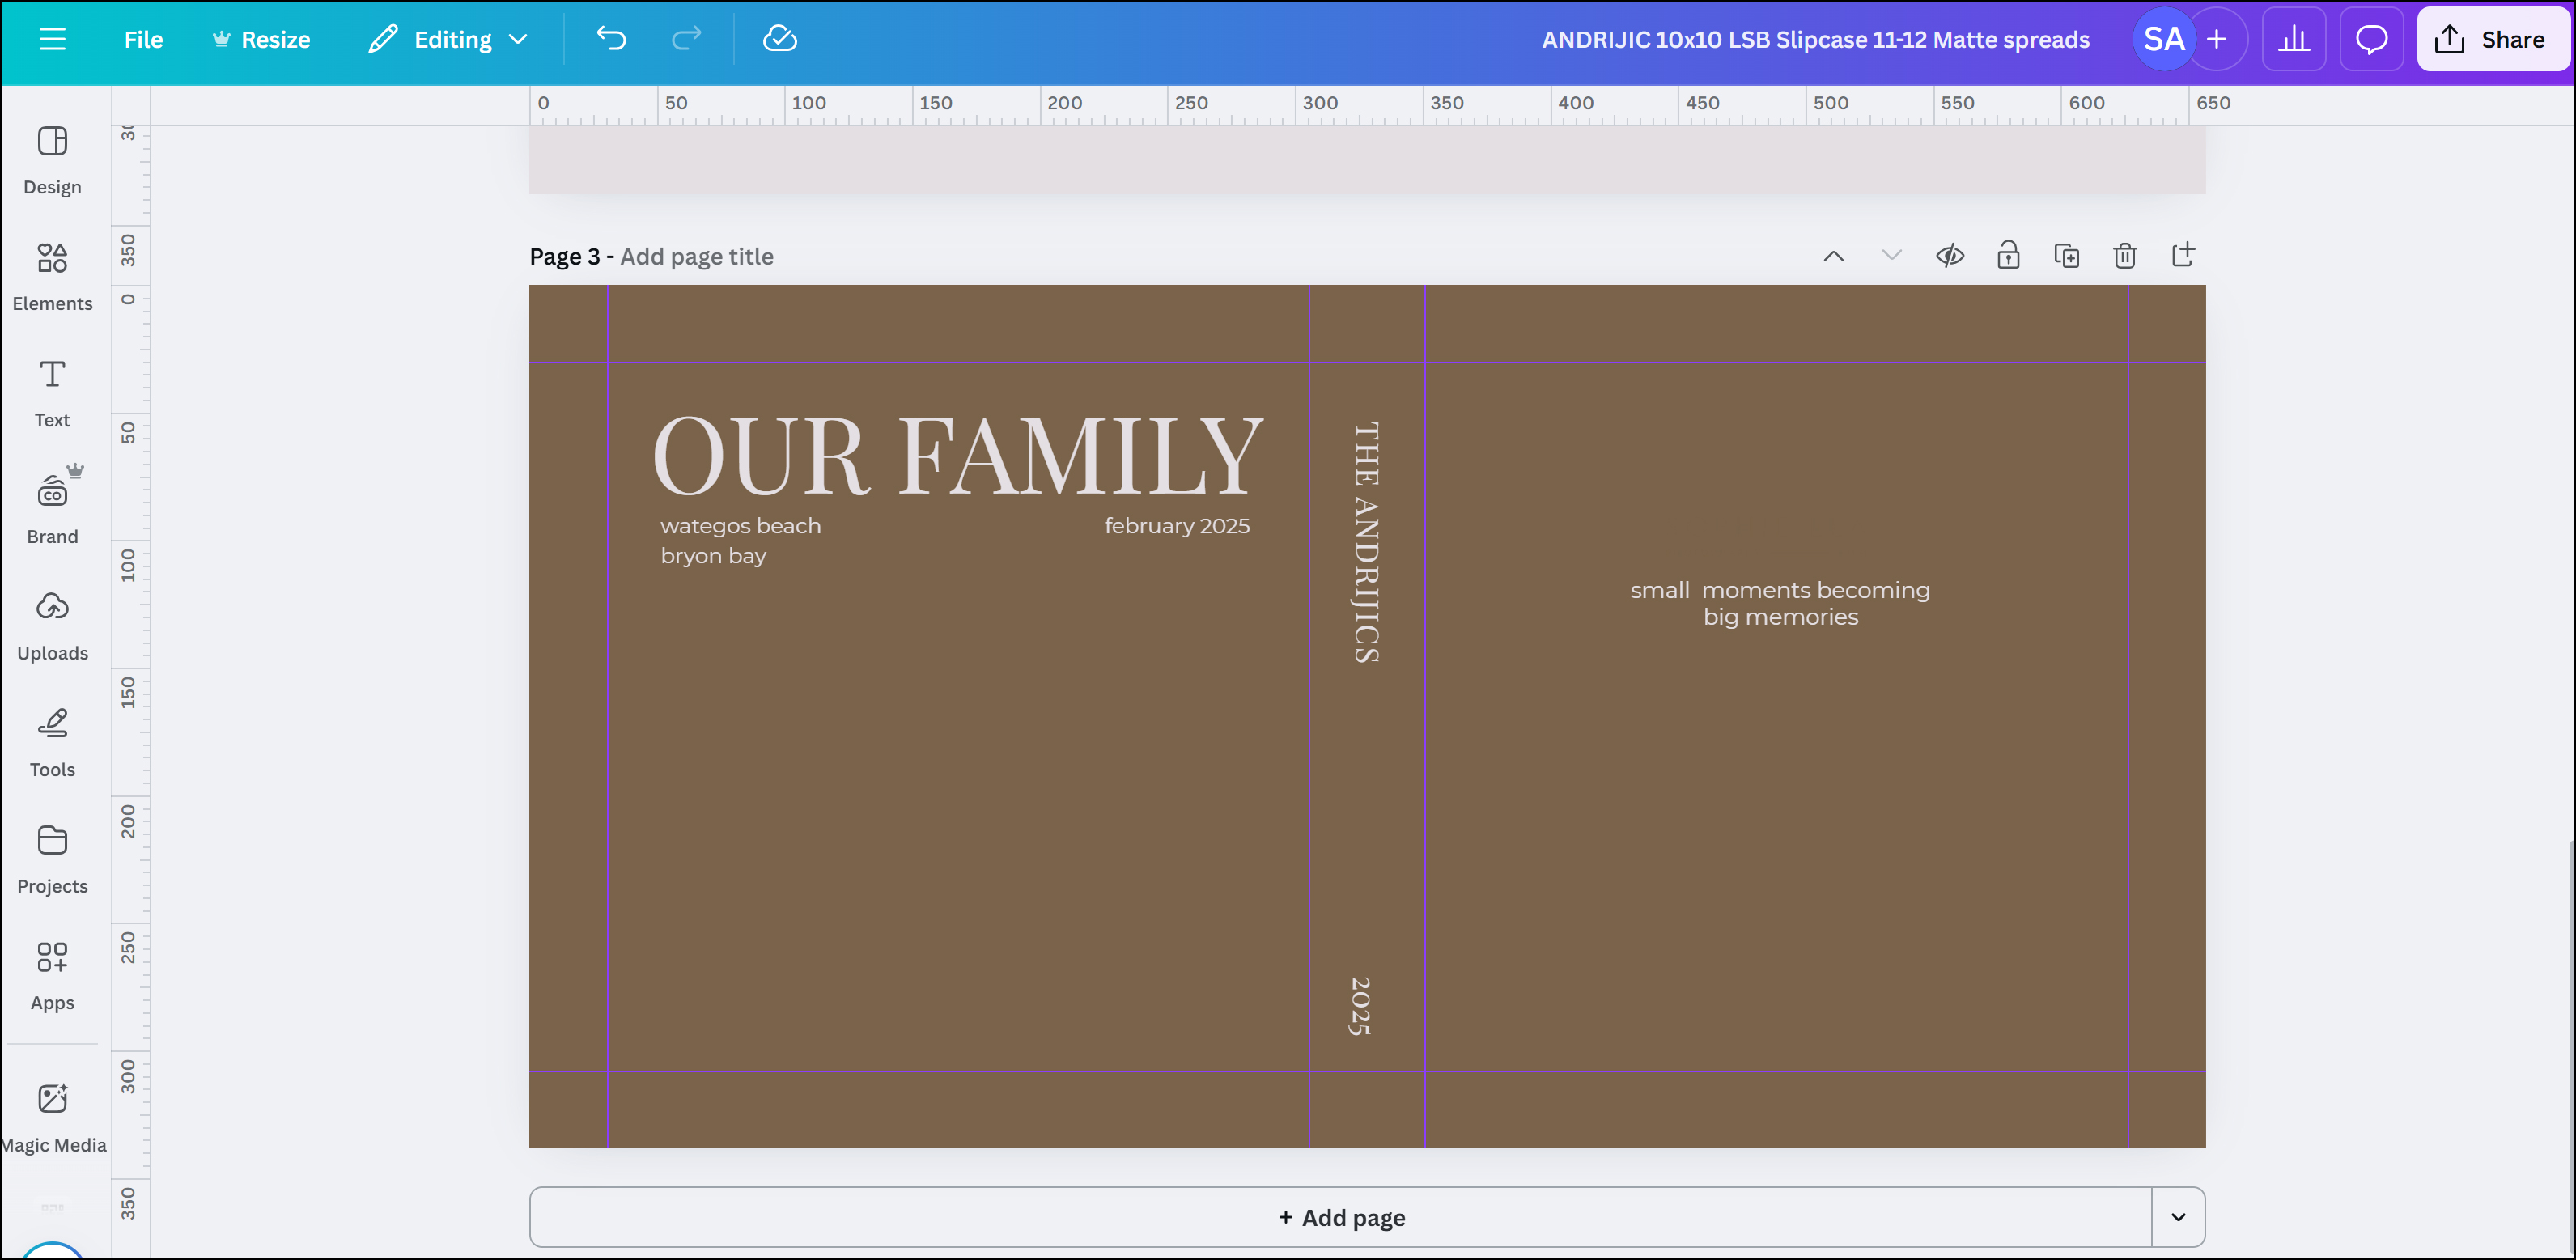Open the Apps panel
This screenshot has width=2576, height=1260.
(52, 976)
